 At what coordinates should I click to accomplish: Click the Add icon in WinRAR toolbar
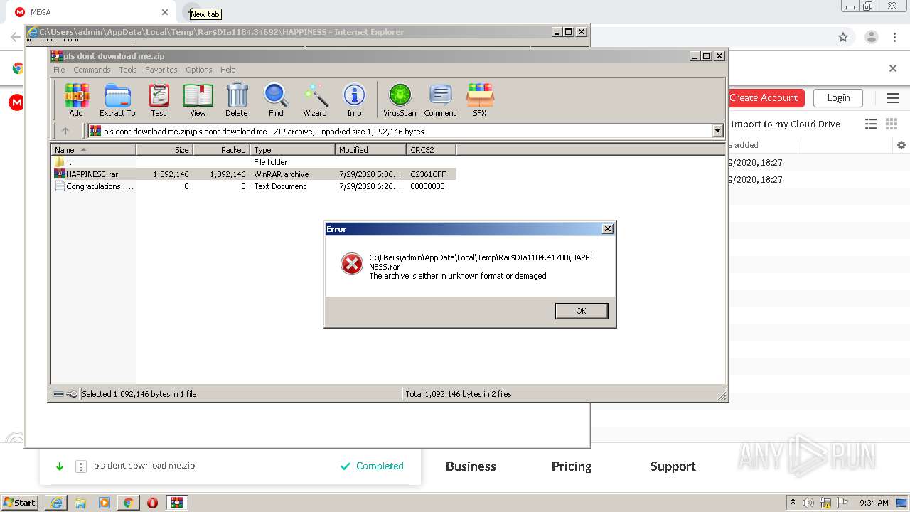pyautogui.click(x=76, y=100)
